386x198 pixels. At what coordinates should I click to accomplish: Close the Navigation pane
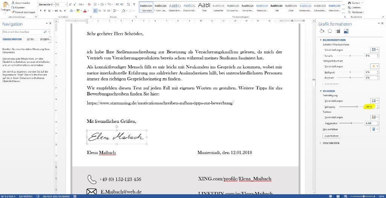tap(51, 23)
